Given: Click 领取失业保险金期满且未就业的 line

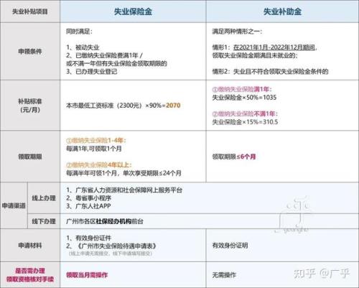Looking at the screenshot, I should 255,55.
